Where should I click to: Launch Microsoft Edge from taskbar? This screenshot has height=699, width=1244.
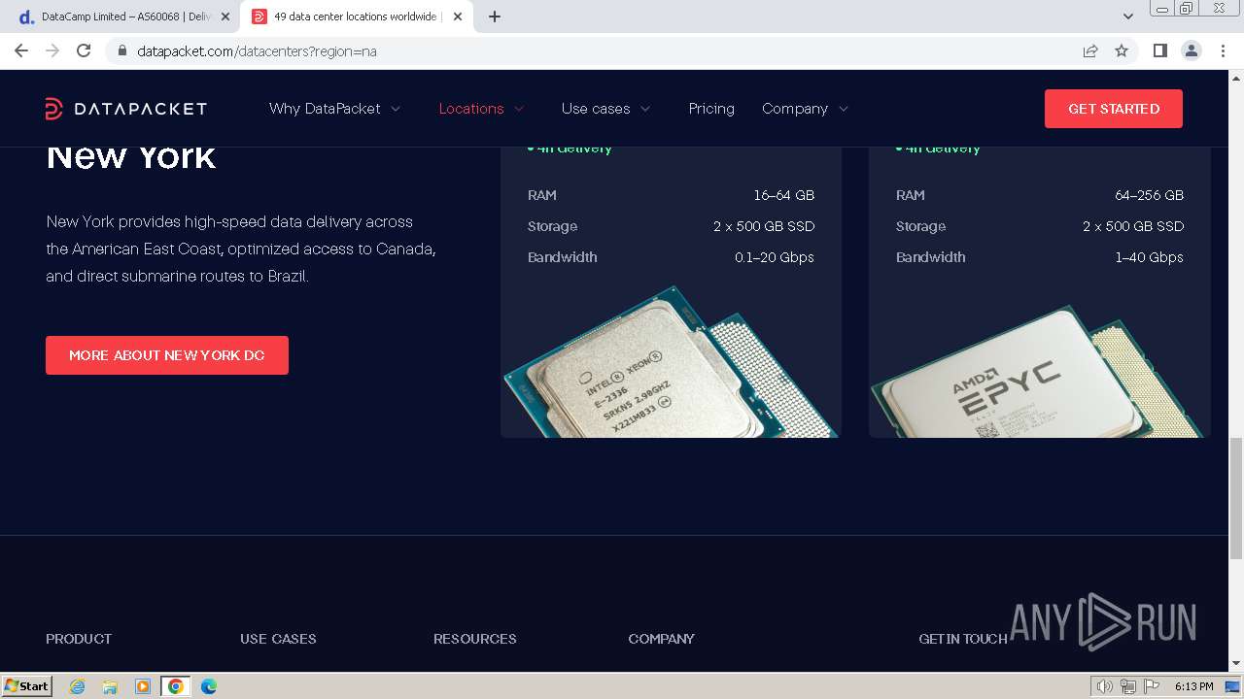[208, 686]
